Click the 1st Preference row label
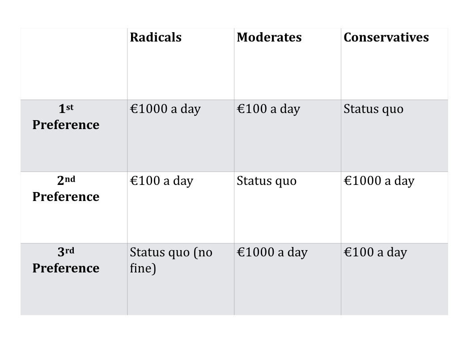Image resolution: width=458 pixels, height=343 pixels. pos(66,117)
